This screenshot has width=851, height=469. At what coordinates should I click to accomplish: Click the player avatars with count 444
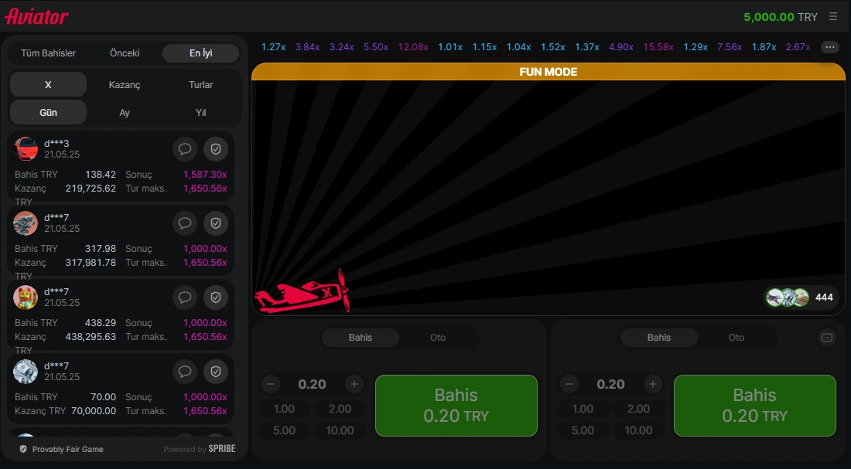click(x=801, y=297)
